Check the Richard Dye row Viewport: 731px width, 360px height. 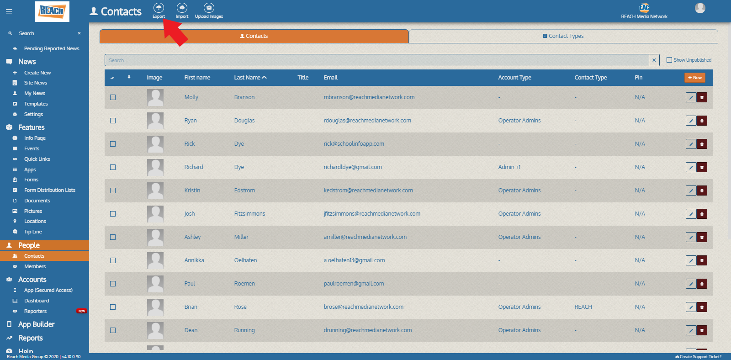tap(113, 167)
